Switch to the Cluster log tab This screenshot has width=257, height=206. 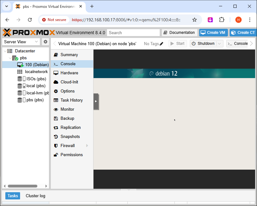(35, 196)
